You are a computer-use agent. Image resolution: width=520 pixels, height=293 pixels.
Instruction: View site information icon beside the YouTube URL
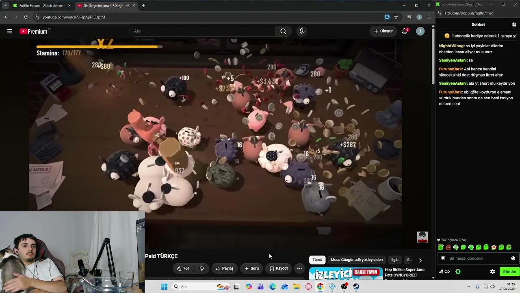37,17
